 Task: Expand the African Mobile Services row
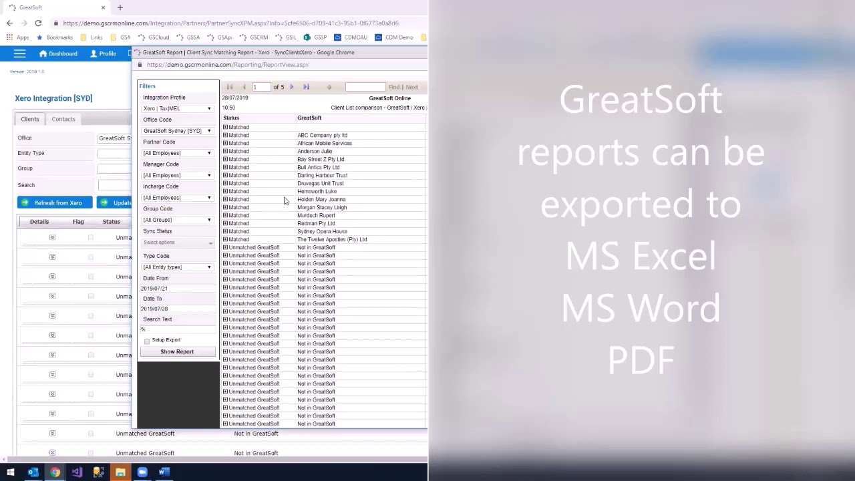225,143
